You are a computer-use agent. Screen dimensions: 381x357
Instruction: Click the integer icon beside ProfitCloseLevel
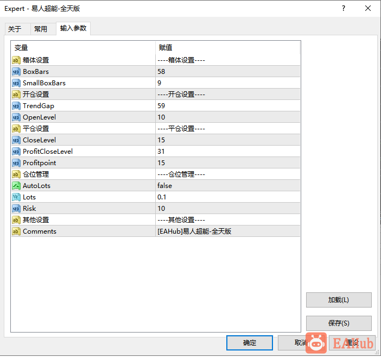pos(16,152)
